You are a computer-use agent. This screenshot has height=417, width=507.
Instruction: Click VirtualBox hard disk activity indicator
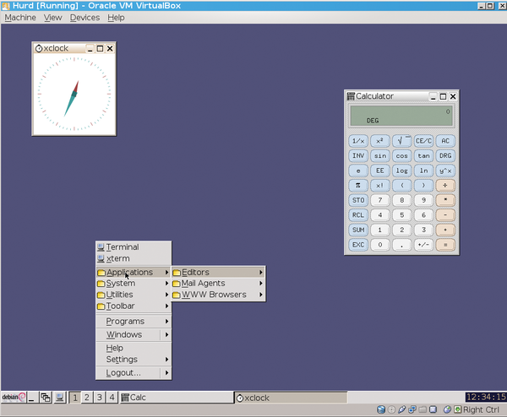click(x=381, y=409)
